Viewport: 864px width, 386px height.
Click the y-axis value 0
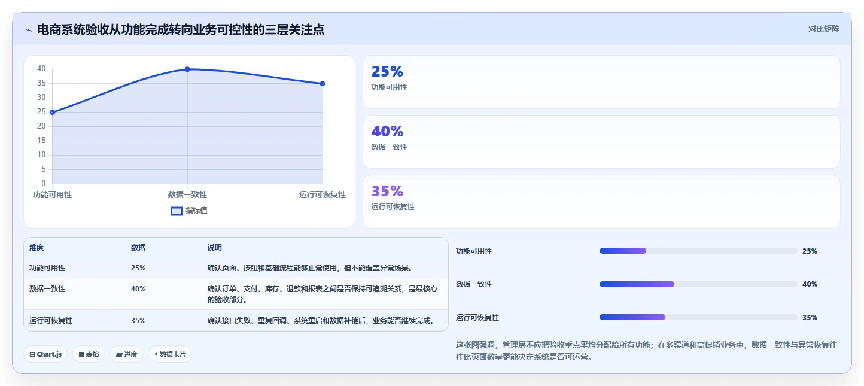pos(44,184)
